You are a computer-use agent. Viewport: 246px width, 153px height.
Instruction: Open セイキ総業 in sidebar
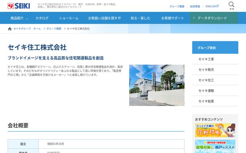click(x=215, y=101)
